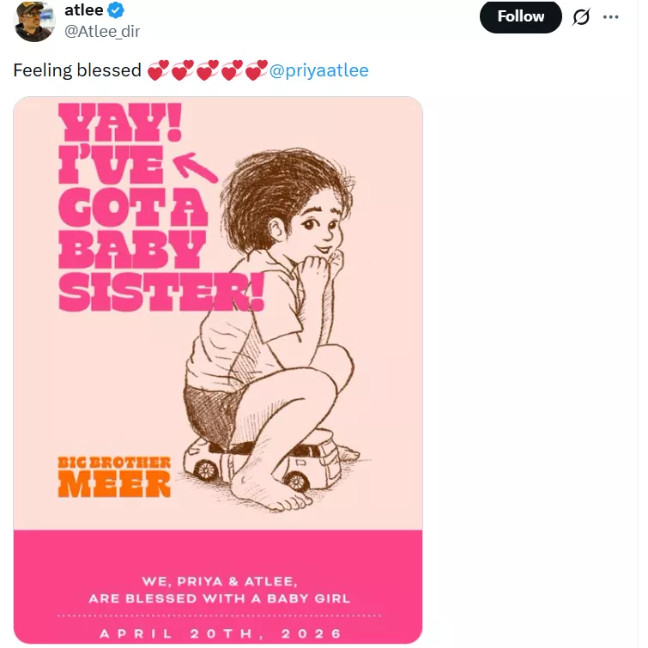Image resolution: width=648 pixels, height=648 pixels.
Task: Click the "APRIL 20TH, 2026" date
Action: (219, 633)
